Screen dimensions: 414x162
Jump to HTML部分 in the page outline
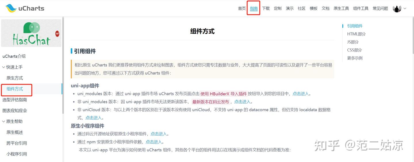coord(356,34)
